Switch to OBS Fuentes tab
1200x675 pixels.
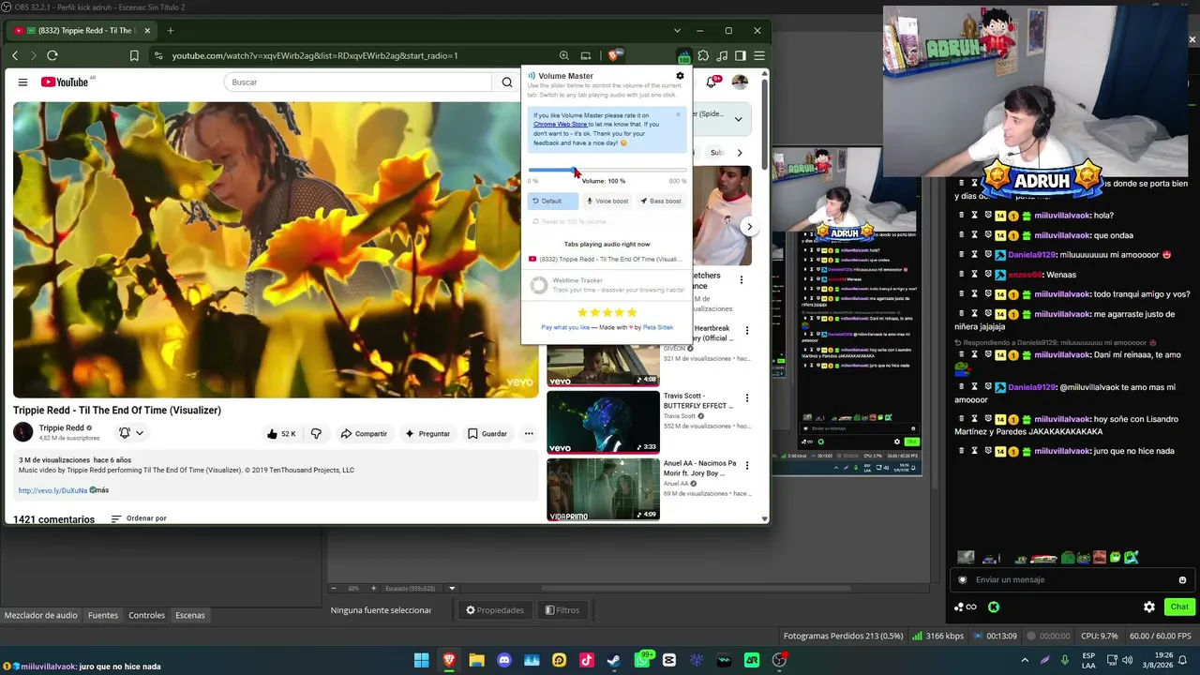[x=103, y=615]
